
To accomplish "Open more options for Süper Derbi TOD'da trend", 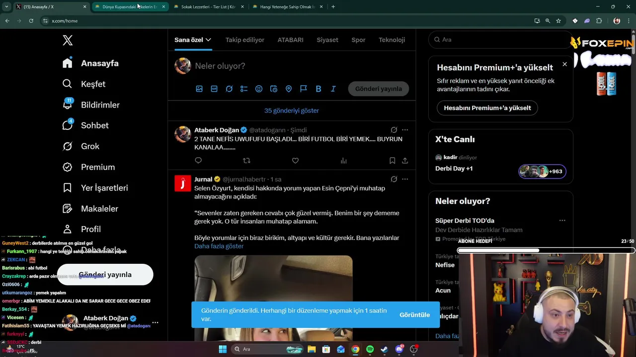I will [562, 221].
